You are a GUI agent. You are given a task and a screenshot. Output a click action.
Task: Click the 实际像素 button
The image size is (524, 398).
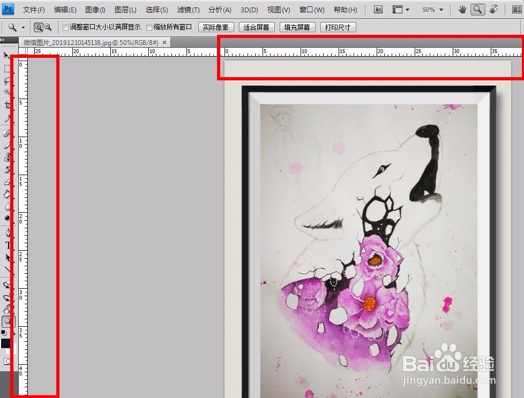click(216, 27)
